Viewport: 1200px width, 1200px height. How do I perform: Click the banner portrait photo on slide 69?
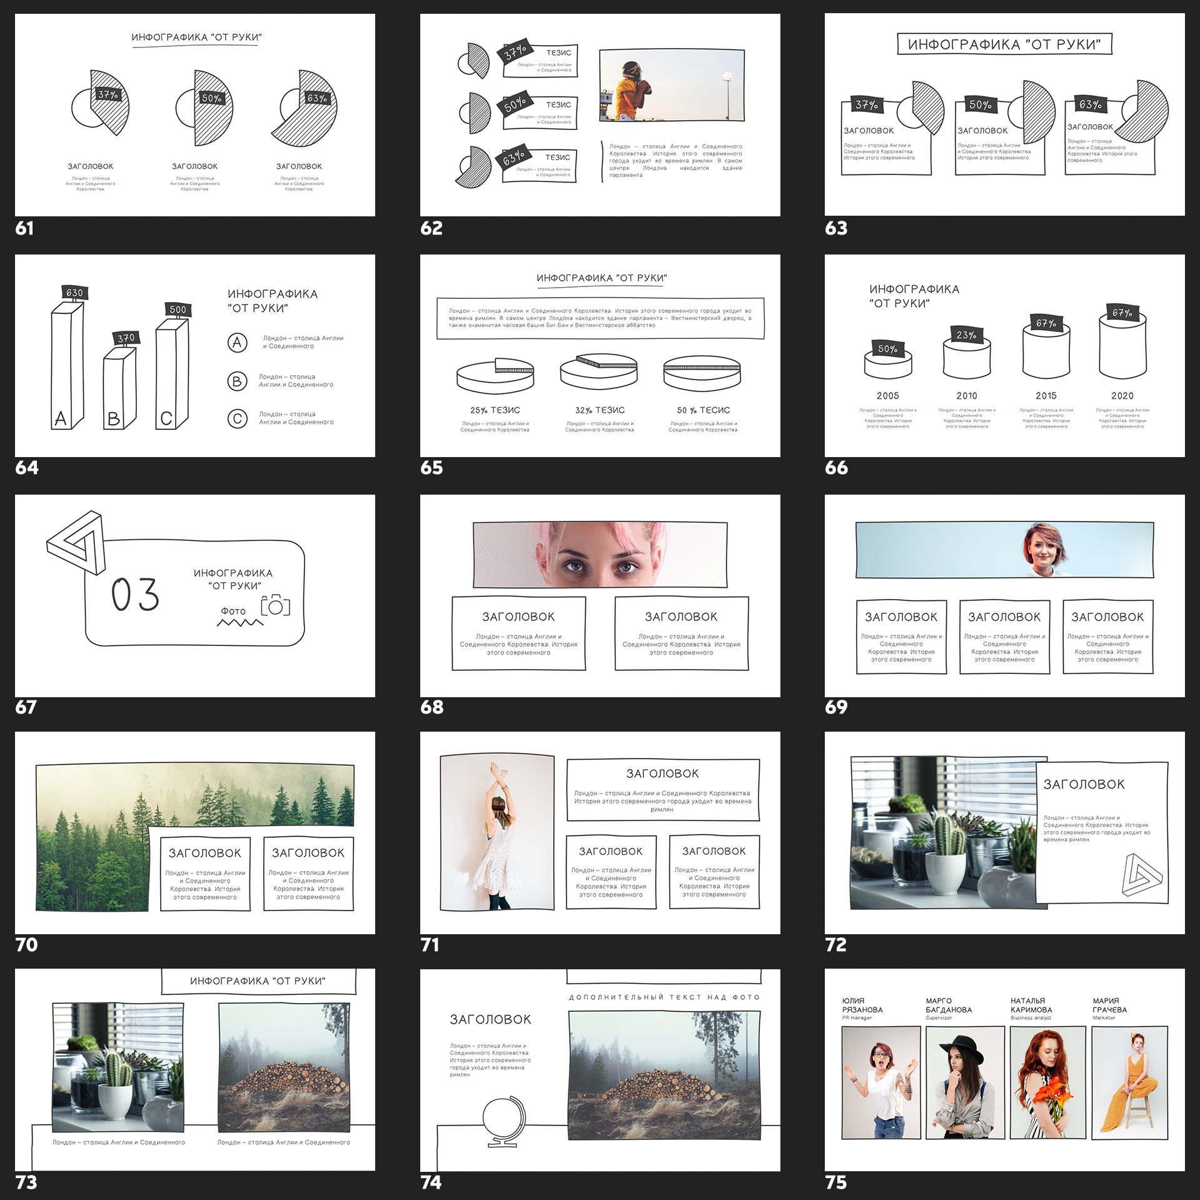(1005, 550)
